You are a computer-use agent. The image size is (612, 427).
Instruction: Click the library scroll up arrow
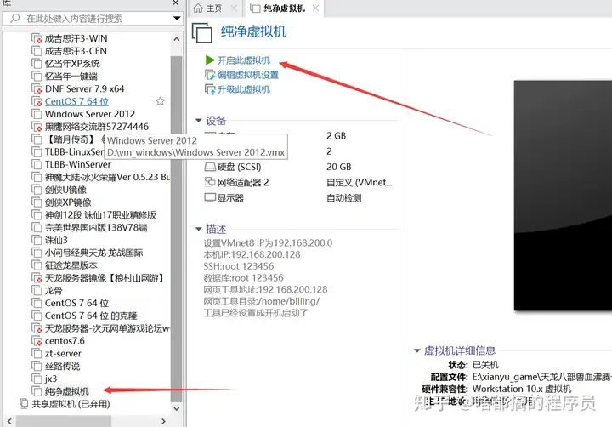click(177, 39)
